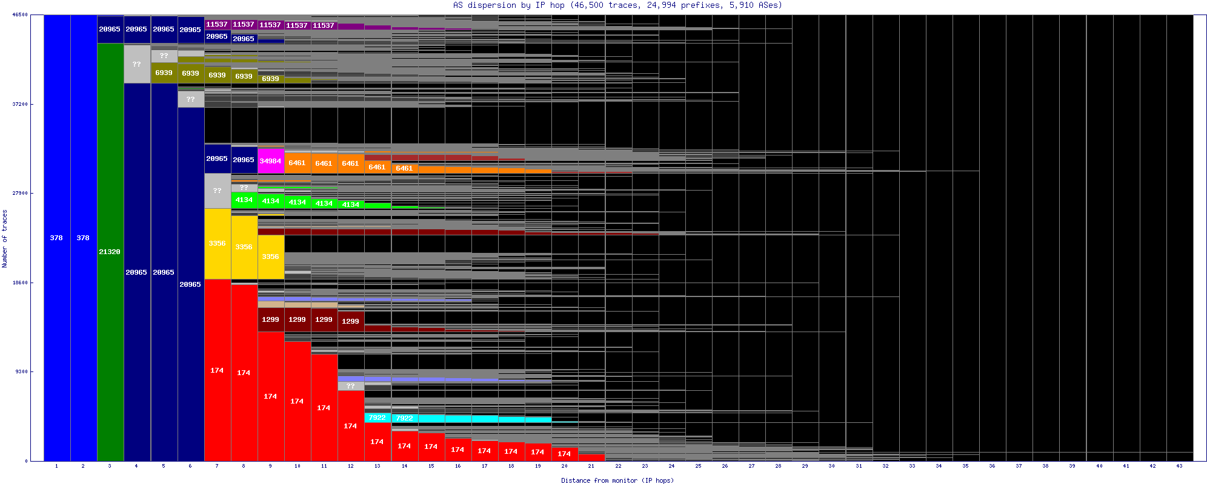Click the 'Distance from monitor (IP hops)' axis label

click(x=617, y=480)
